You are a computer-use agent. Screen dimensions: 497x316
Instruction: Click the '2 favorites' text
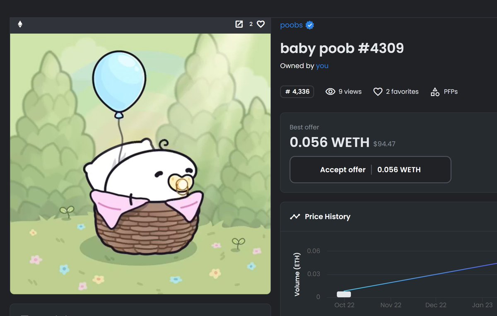(402, 92)
